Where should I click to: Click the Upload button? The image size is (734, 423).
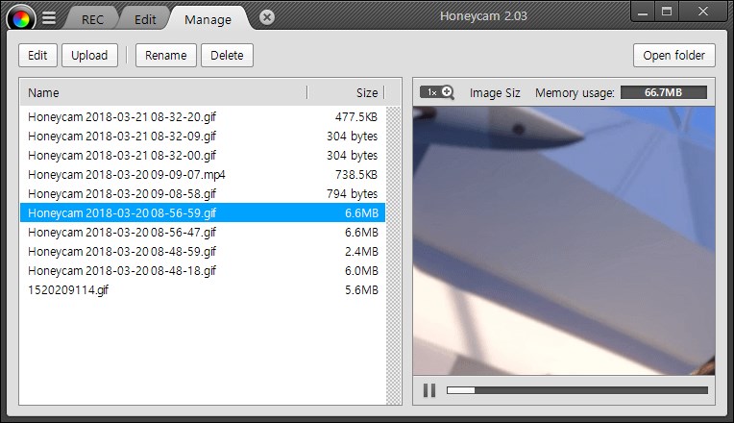coord(89,55)
